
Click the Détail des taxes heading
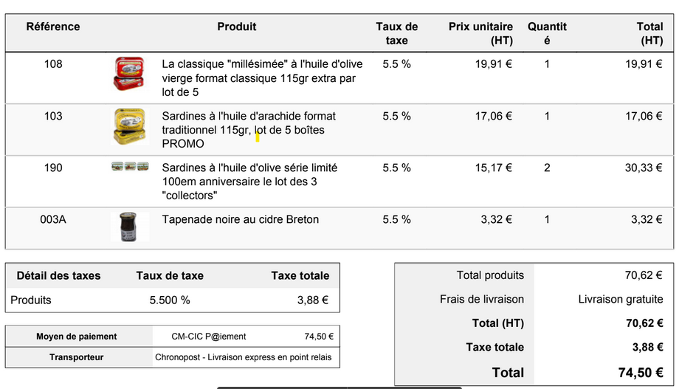[58, 275]
